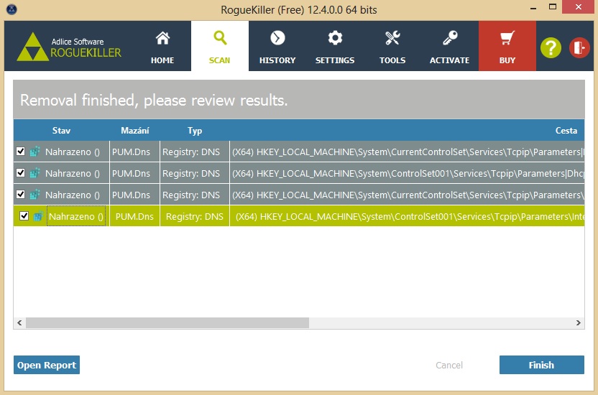The image size is (598, 395).
Task: Click path cell in highlighted ControlSet001 row
Action: point(407,216)
